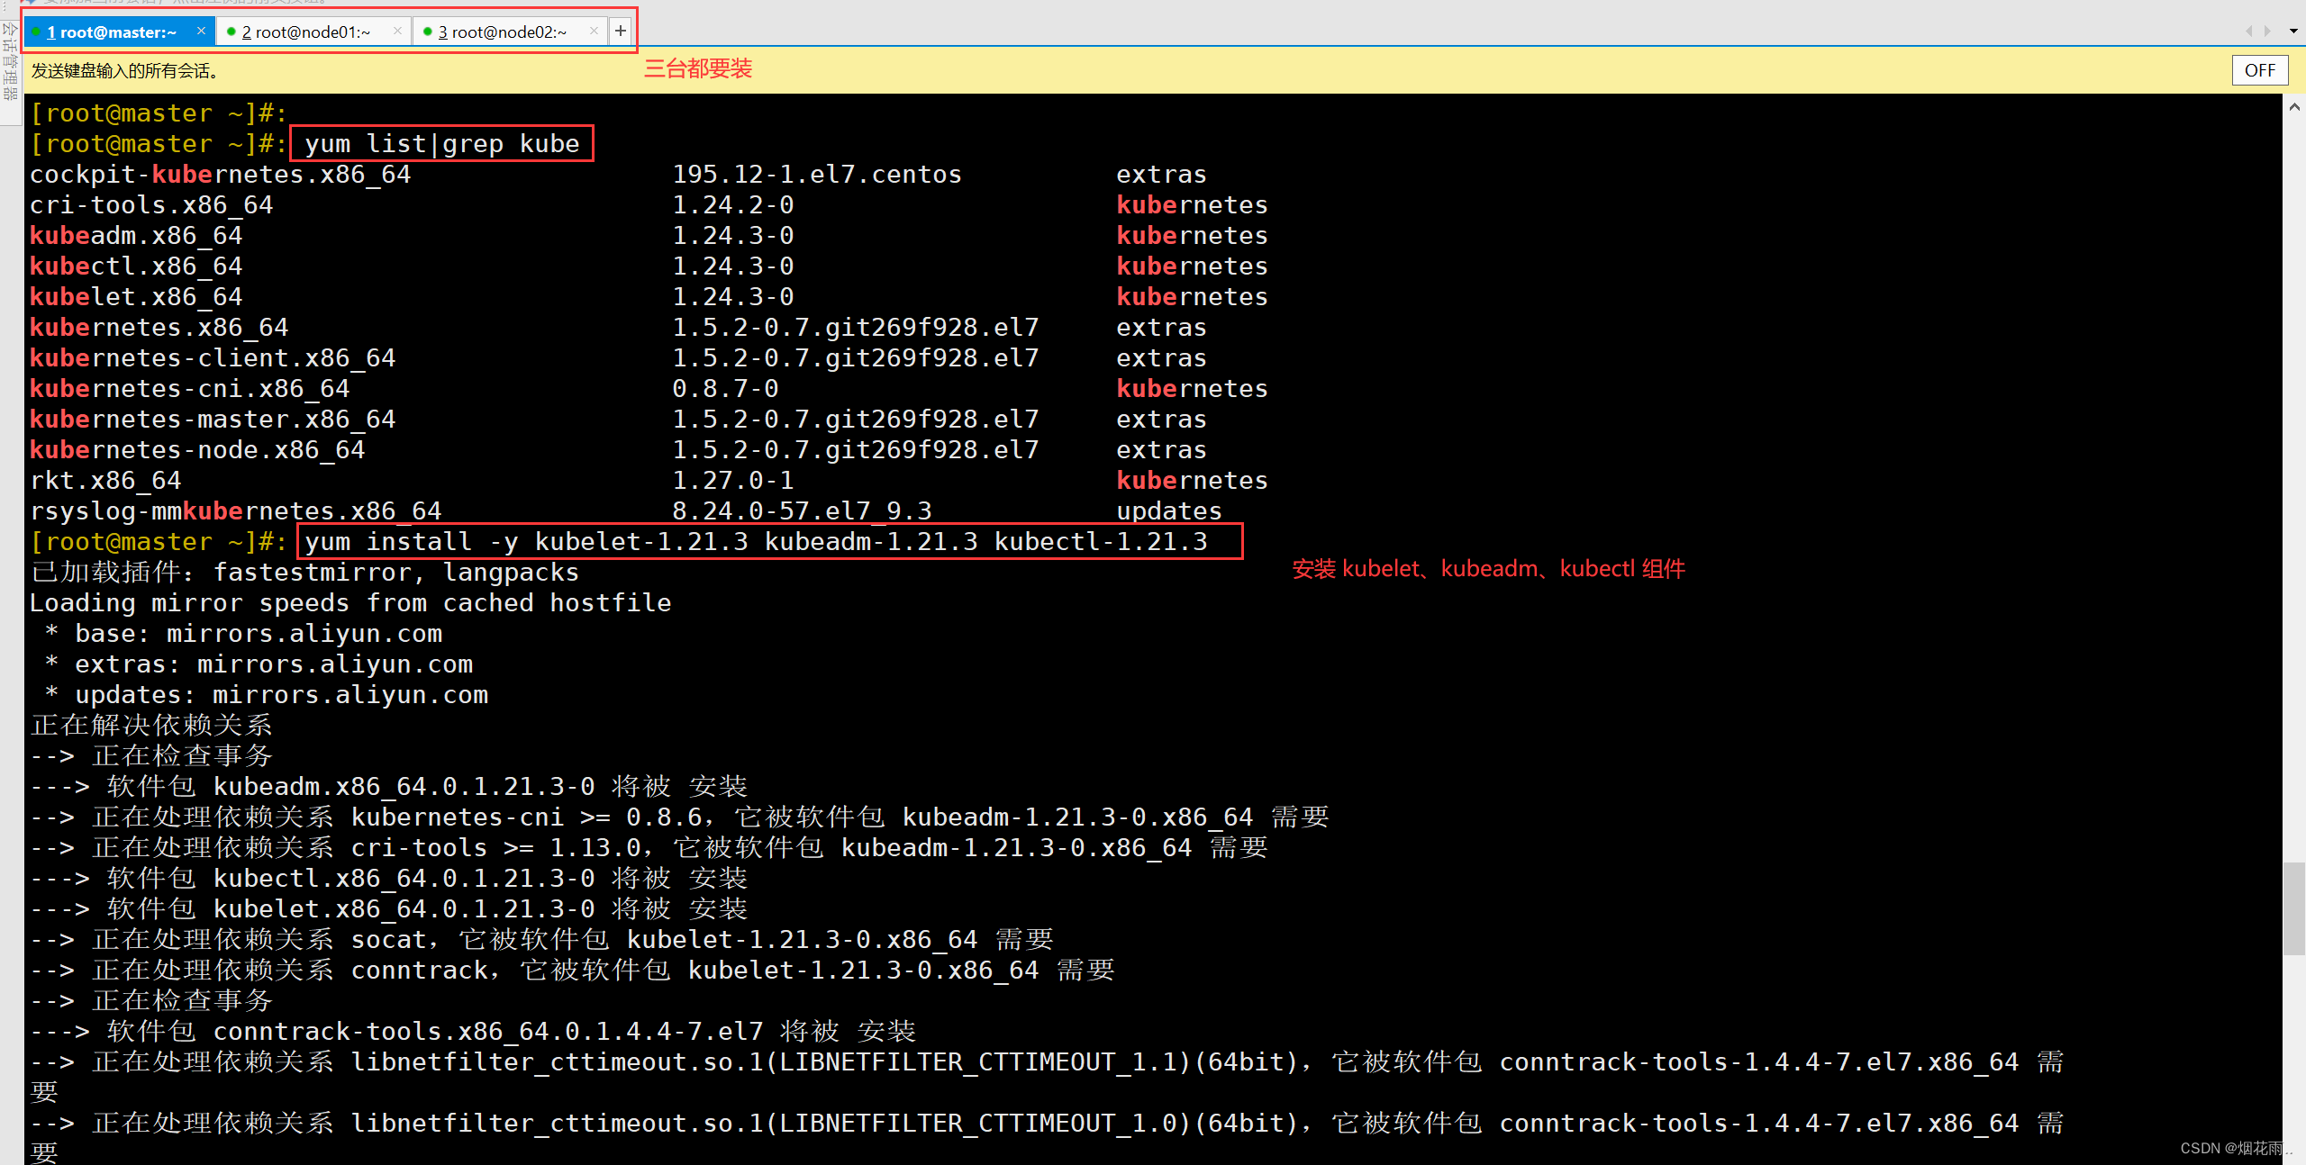Click the conntrack-tools.x86_64 package line
This screenshot has width=2306, height=1165.
point(473,1032)
